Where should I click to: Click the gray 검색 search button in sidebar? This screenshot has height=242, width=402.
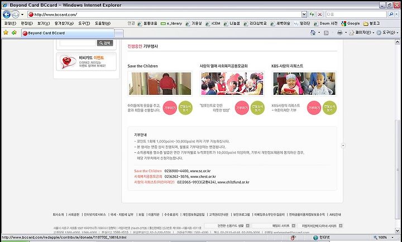click(105, 43)
